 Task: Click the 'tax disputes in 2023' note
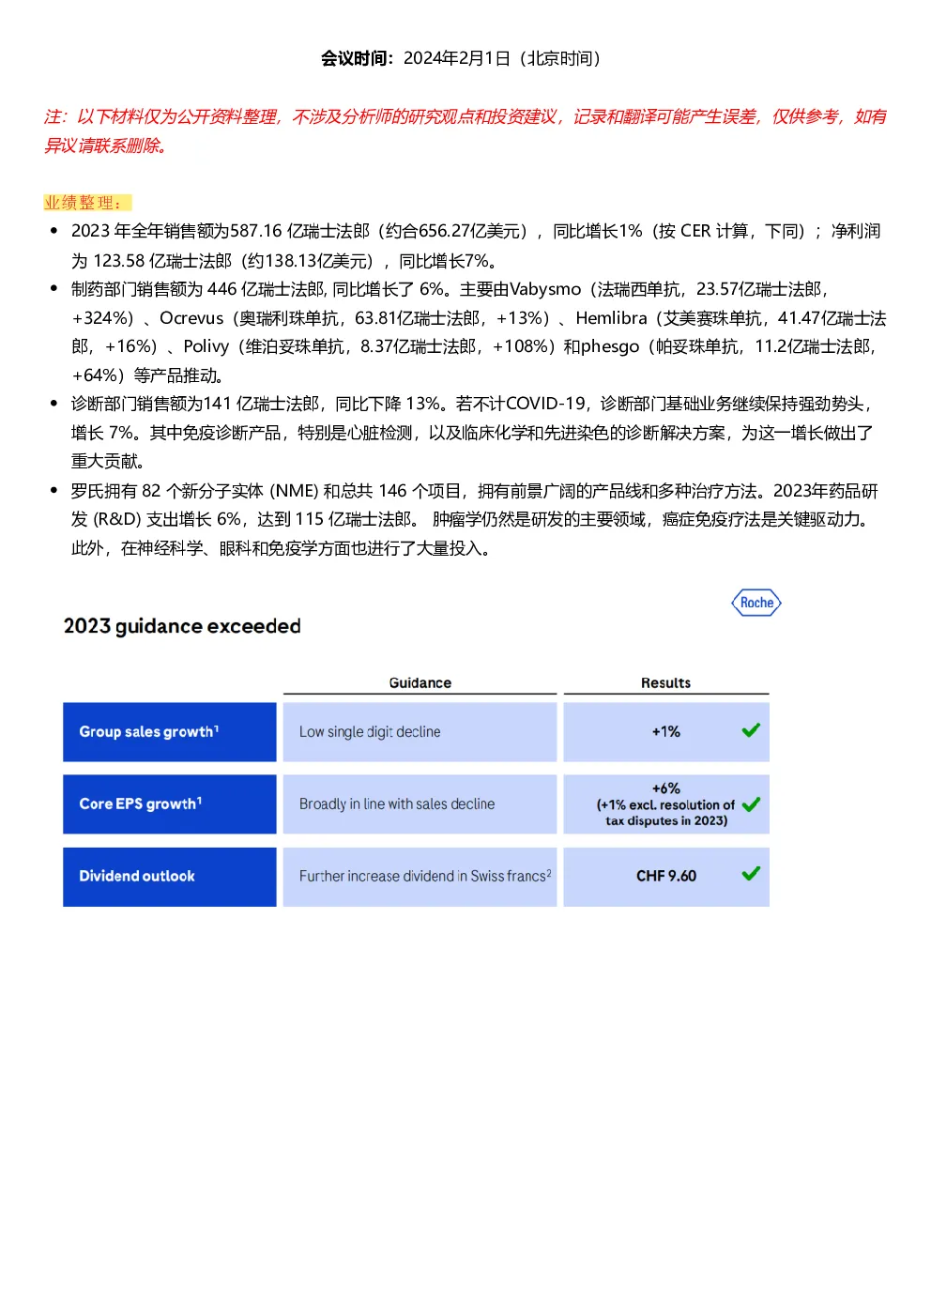[x=666, y=820]
